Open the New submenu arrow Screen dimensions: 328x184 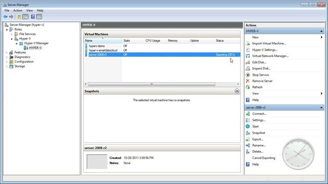coord(321,37)
